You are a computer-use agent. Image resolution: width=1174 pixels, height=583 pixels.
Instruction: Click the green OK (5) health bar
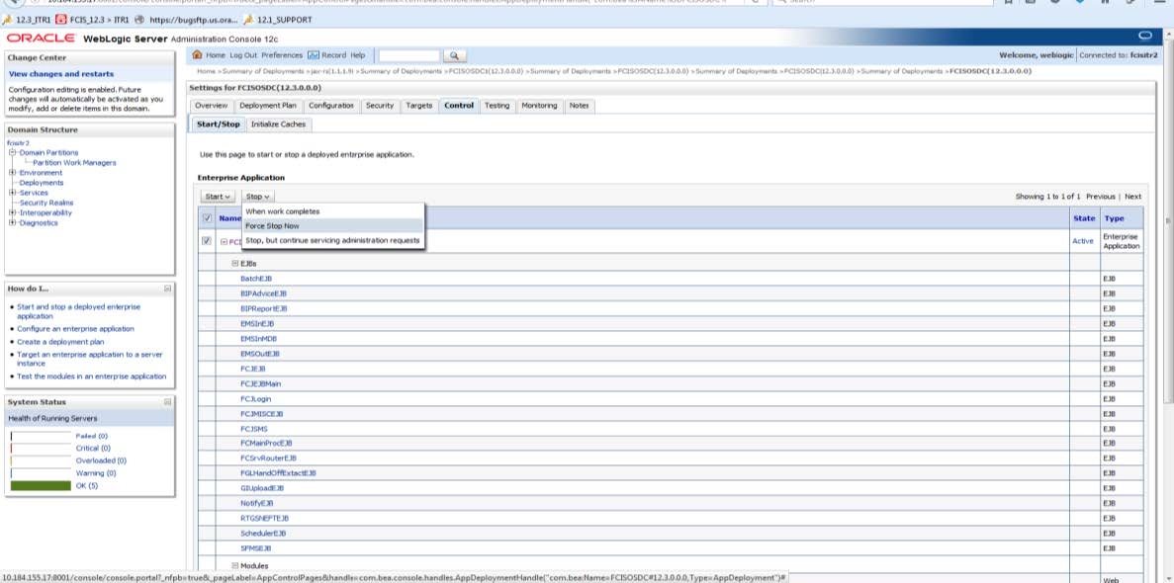click(42, 486)
